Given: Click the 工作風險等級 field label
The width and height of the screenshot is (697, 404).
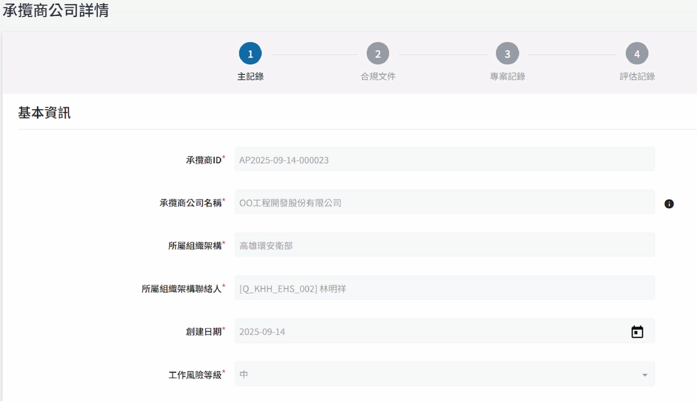Looking at the screenshot, I should point(195,374).
